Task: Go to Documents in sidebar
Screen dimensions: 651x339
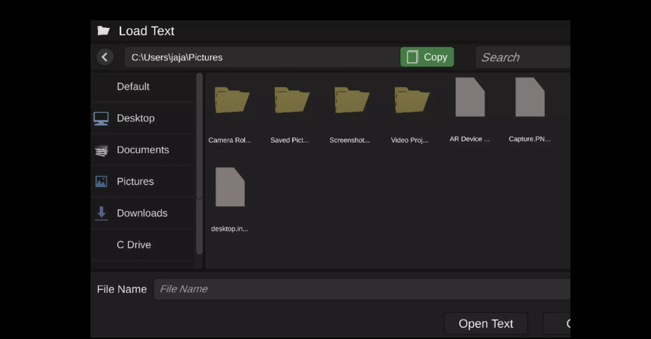Action: click(x=143, y=150)
